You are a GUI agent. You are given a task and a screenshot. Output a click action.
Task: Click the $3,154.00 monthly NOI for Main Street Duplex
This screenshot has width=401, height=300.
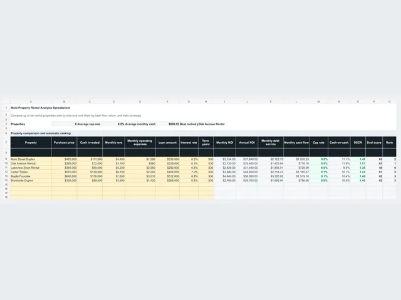point(225,159)
